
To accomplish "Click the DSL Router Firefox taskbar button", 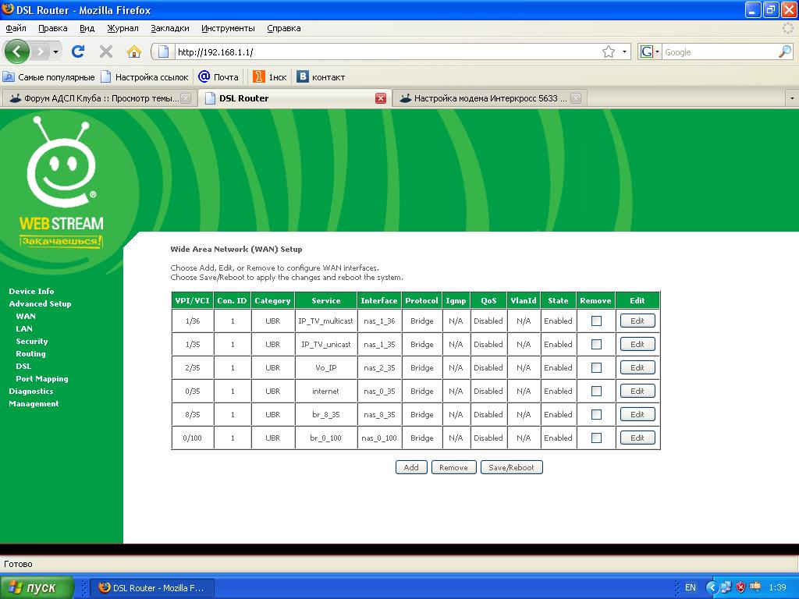I will [152, 588].
